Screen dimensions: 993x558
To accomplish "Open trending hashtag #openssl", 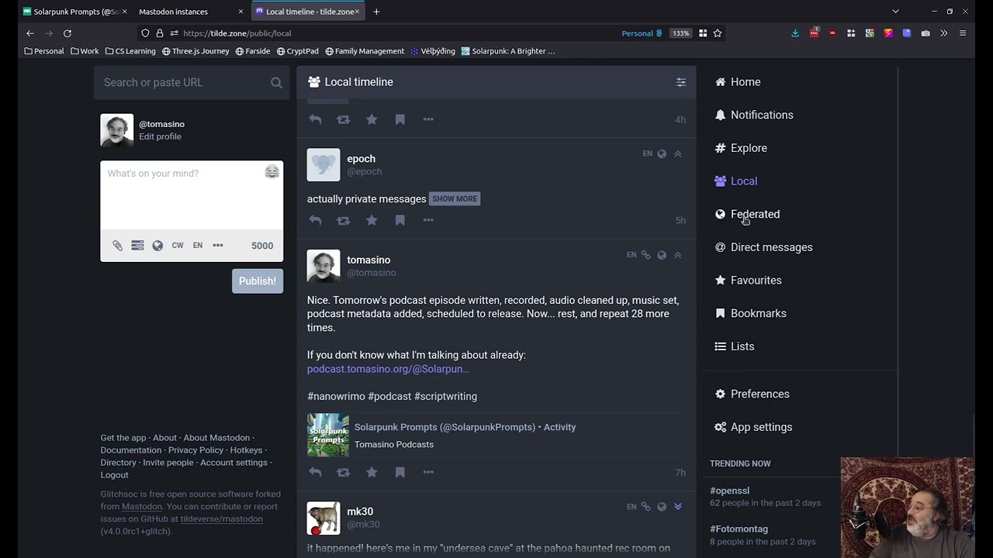I will pos(729,491).
